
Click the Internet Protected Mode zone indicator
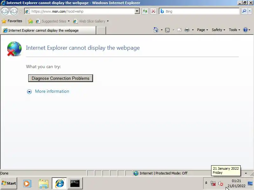pos(160,173)
